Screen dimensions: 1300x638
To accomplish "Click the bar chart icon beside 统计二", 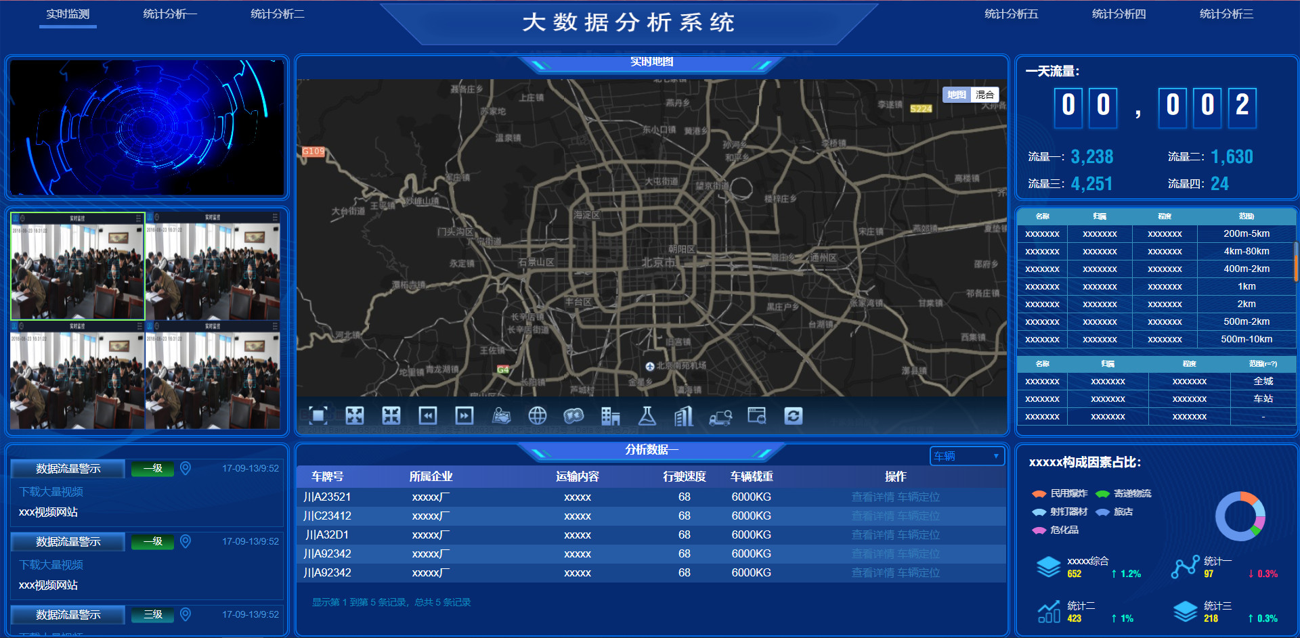I will [1049, 612].
